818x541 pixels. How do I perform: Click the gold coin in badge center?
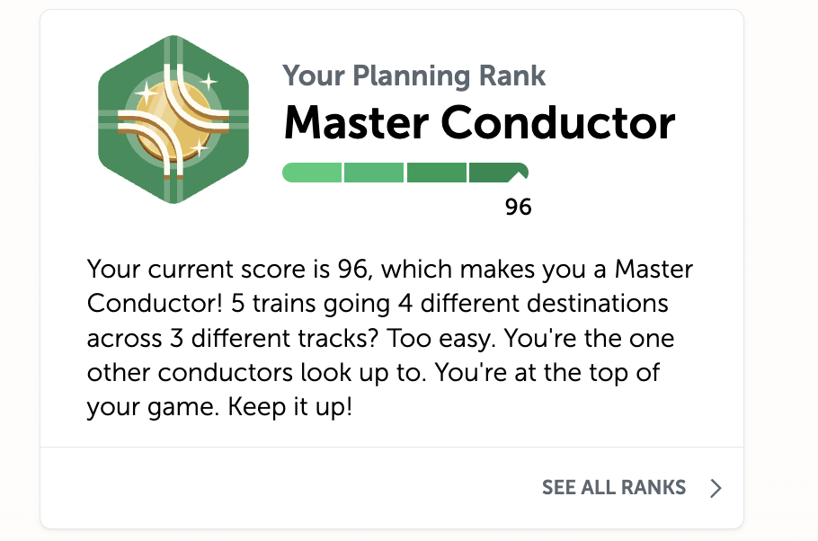pos(173,120)
